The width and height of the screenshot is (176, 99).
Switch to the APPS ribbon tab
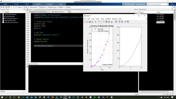(x=27, y=4)
